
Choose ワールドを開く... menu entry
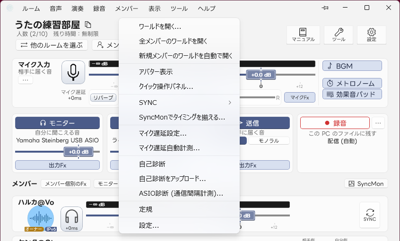pos(179,26)
